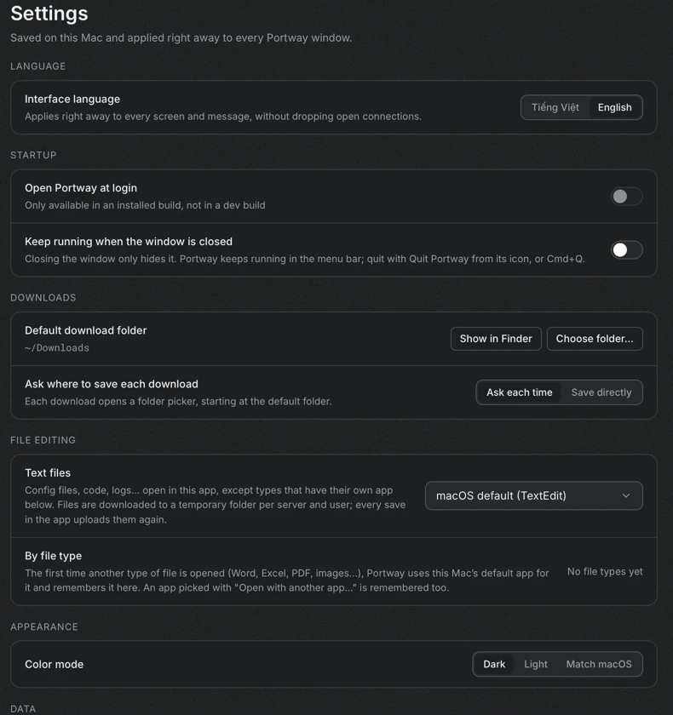Choose Light color mode
The image size is (673, 715).
536,665
